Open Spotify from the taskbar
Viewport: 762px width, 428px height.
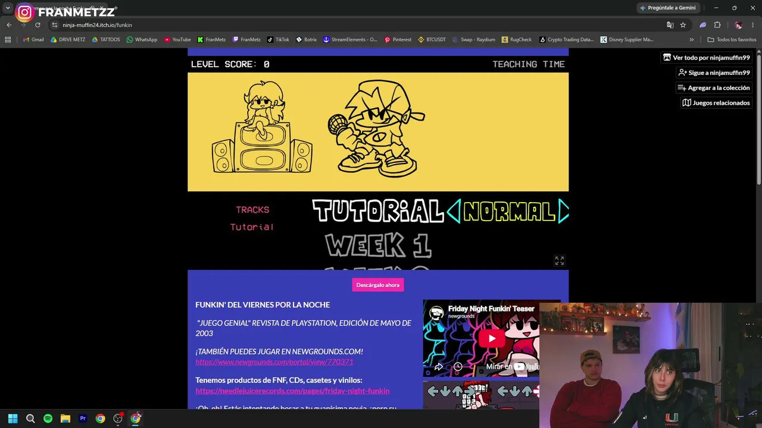click(x=48, y=418)
